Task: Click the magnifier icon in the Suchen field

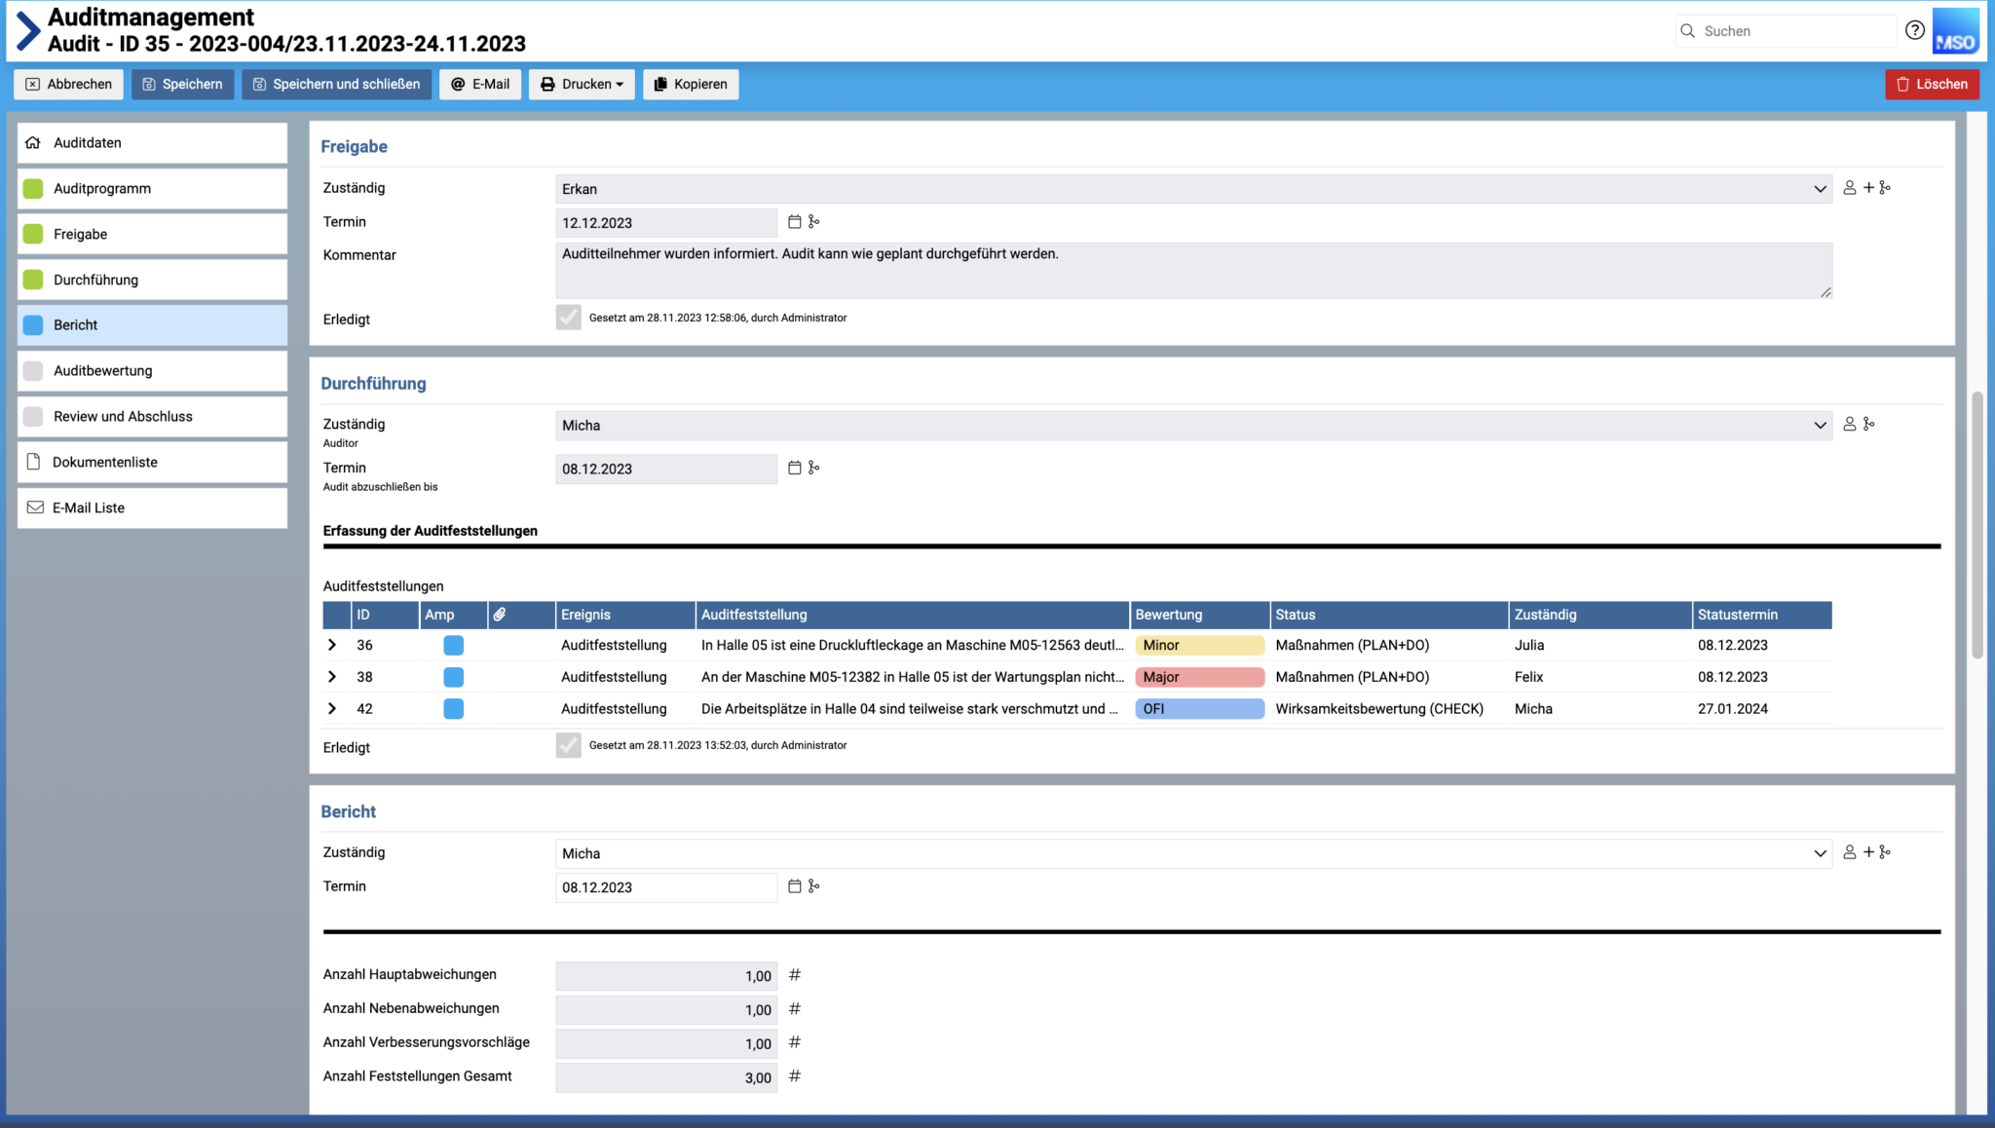Action: (x=1687, y=30)
